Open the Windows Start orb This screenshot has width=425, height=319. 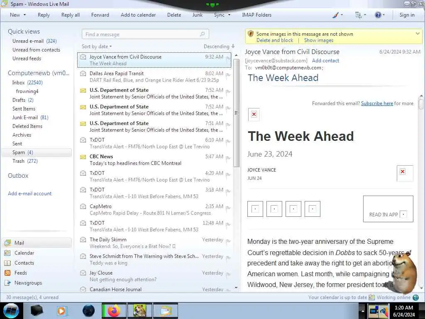11,311
